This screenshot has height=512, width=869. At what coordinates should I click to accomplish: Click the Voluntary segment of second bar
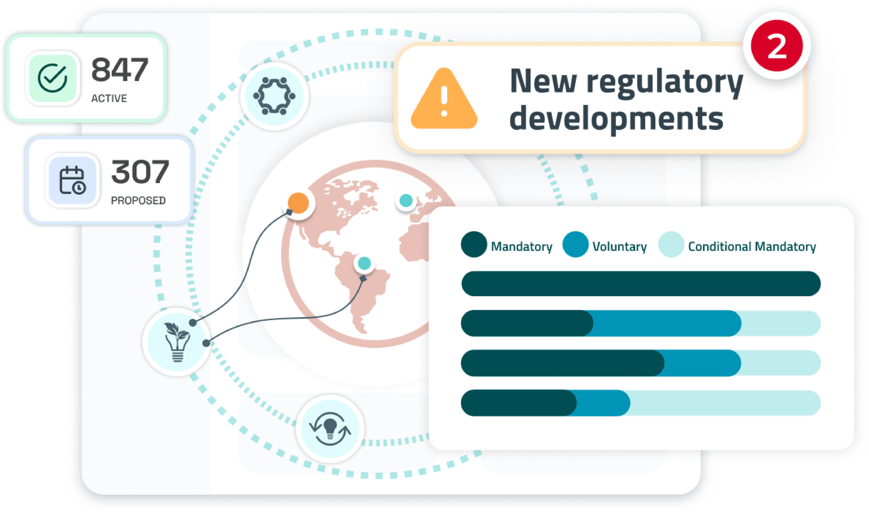(667, 323)
